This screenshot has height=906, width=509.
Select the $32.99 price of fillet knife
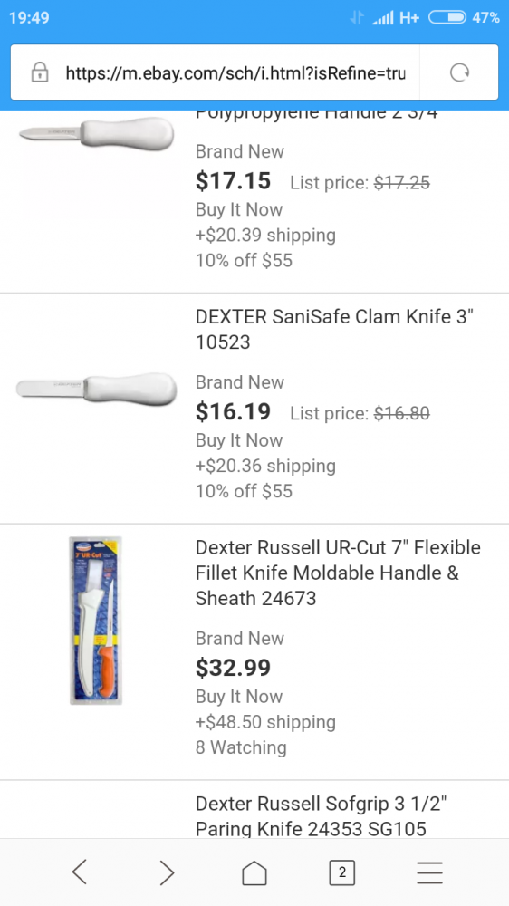233,668
